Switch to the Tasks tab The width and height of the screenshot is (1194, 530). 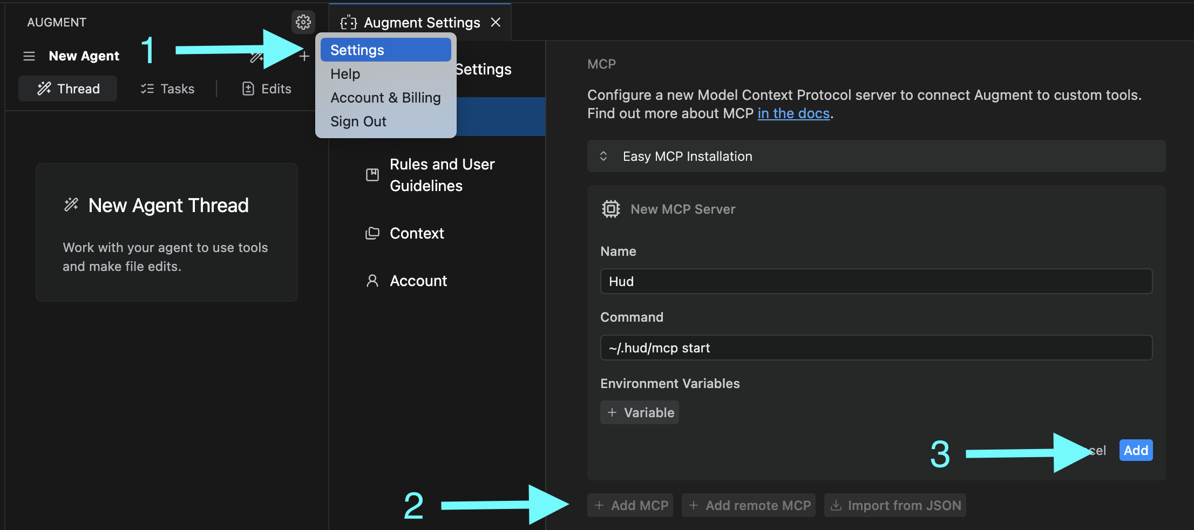[167, 89]
